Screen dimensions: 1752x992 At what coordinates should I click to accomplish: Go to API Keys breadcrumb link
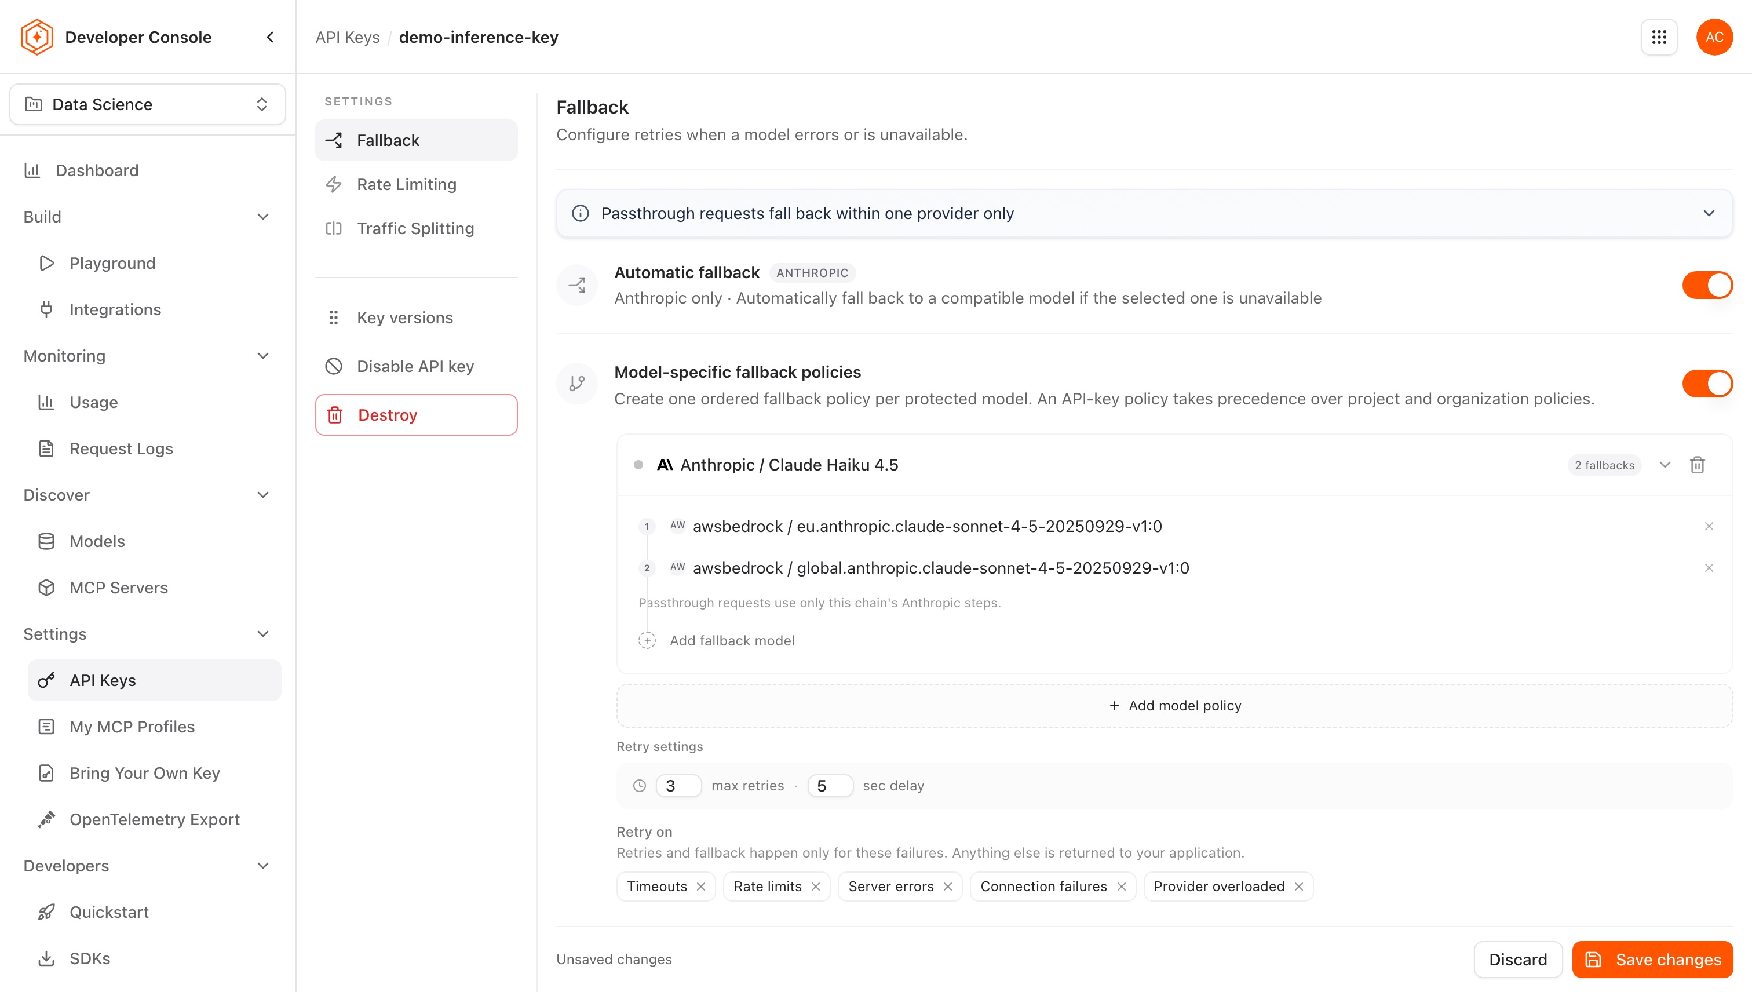pos(348,37)
